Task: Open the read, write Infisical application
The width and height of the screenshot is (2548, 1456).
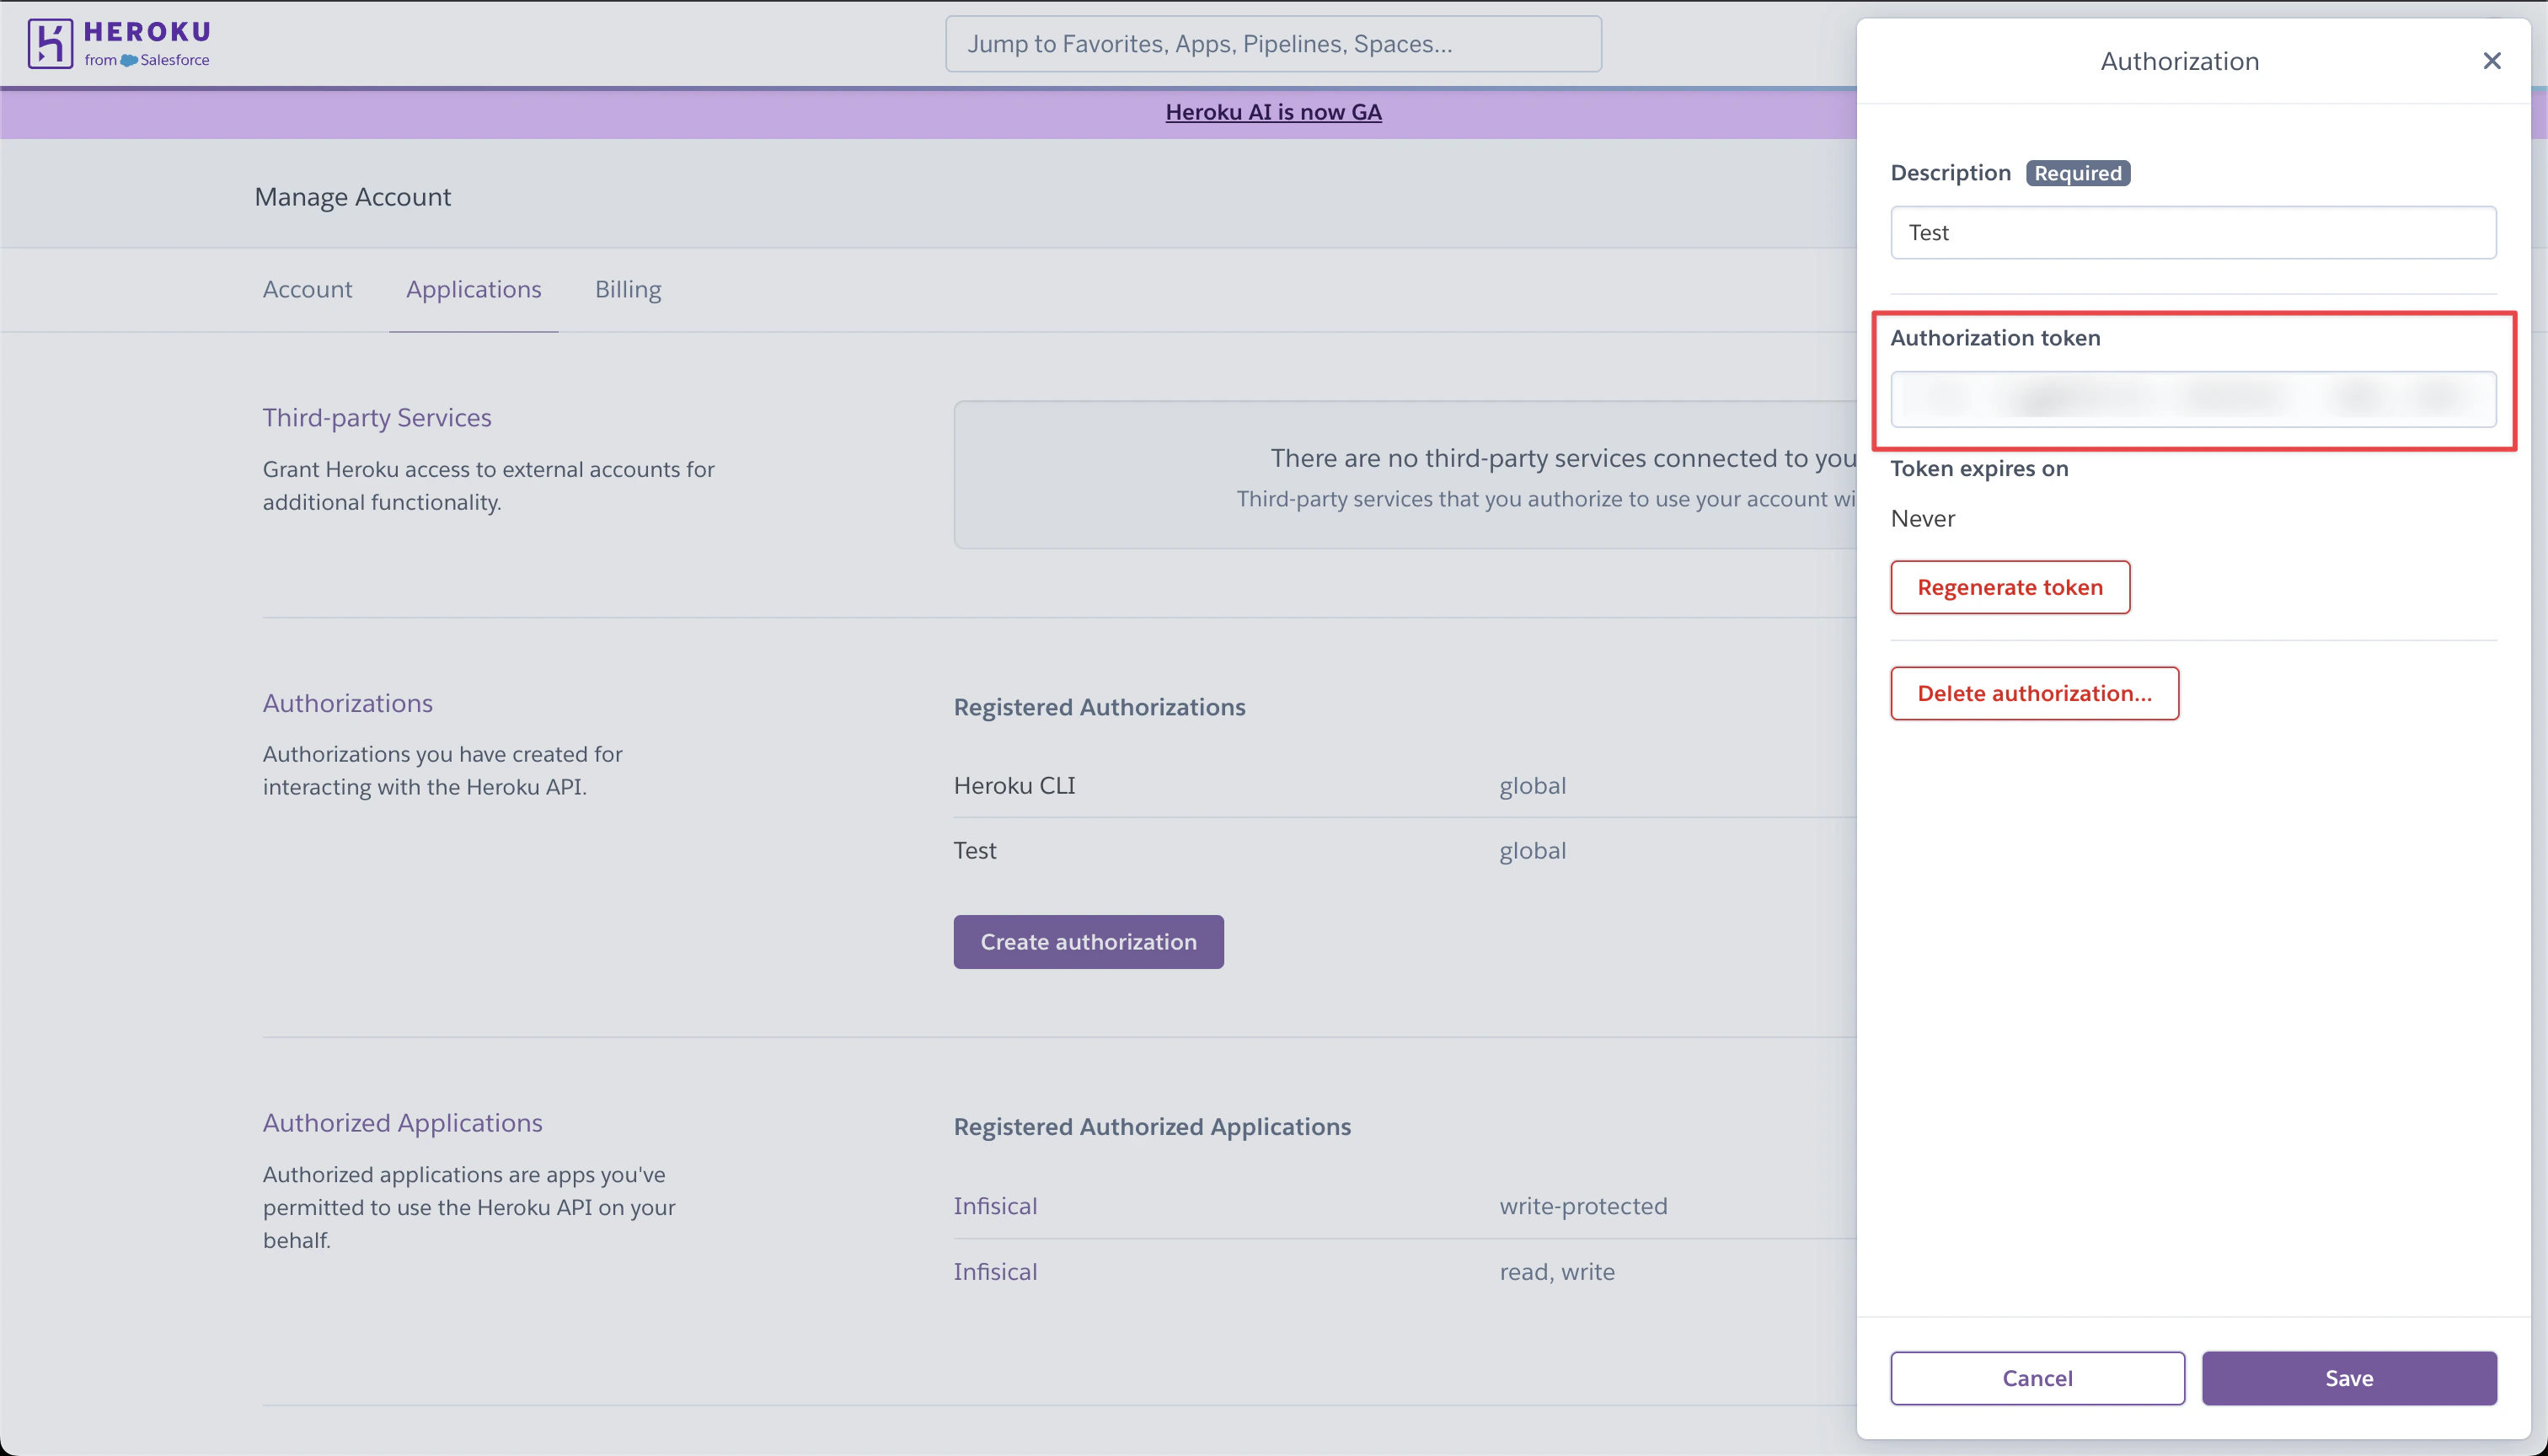Action: [995, 1272]
